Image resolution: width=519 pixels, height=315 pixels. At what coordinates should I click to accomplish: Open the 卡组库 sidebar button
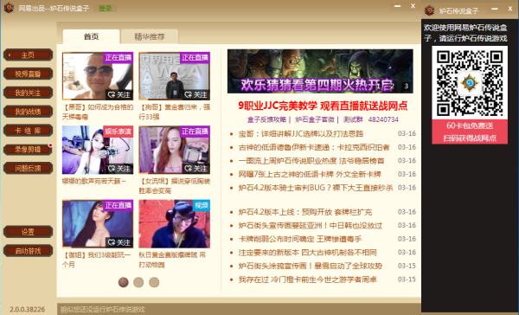pos(28,131)
